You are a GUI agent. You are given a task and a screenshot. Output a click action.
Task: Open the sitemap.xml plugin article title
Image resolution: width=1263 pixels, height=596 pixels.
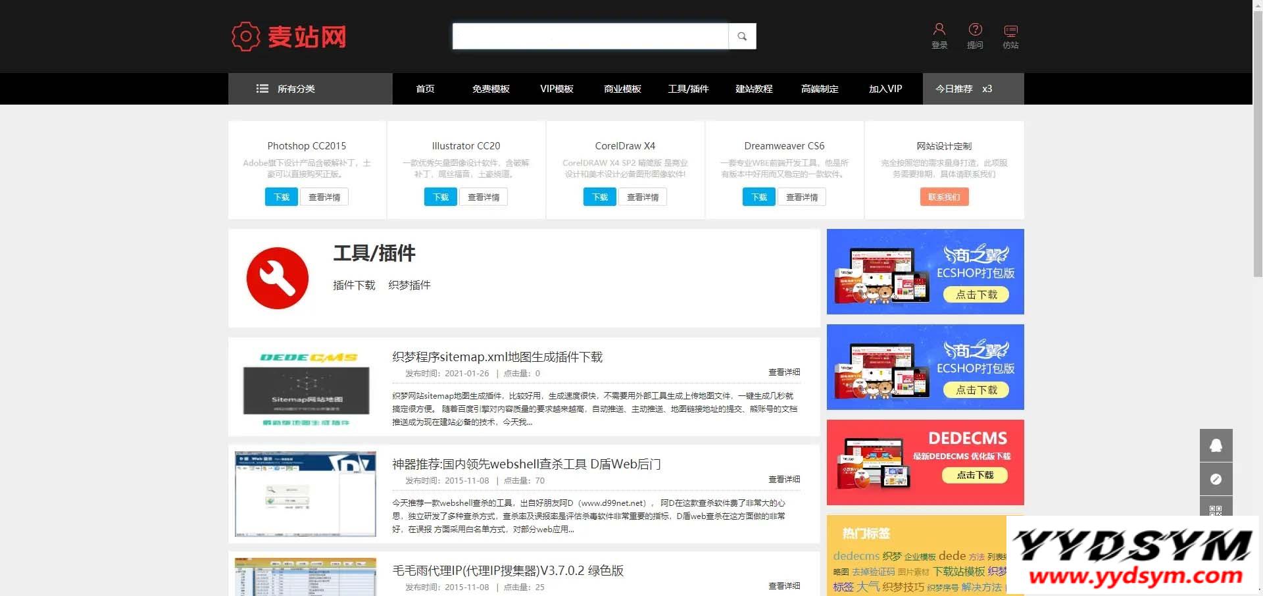[x=497, y=357]
